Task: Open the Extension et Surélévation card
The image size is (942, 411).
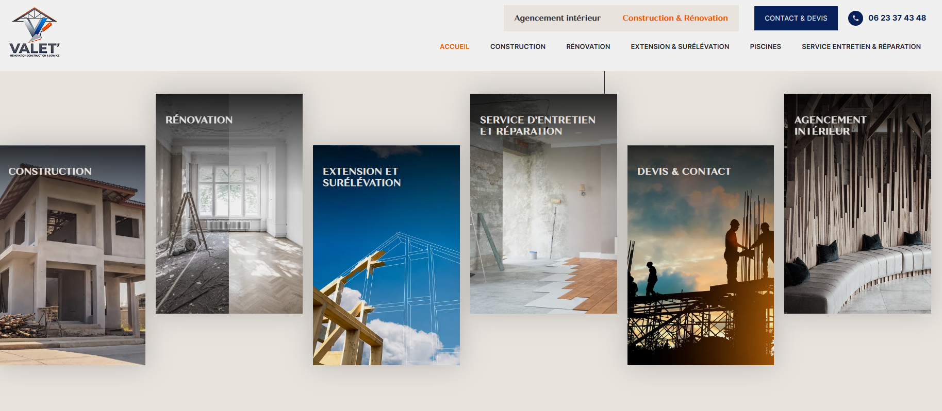Action: click(x=386, y=255)
